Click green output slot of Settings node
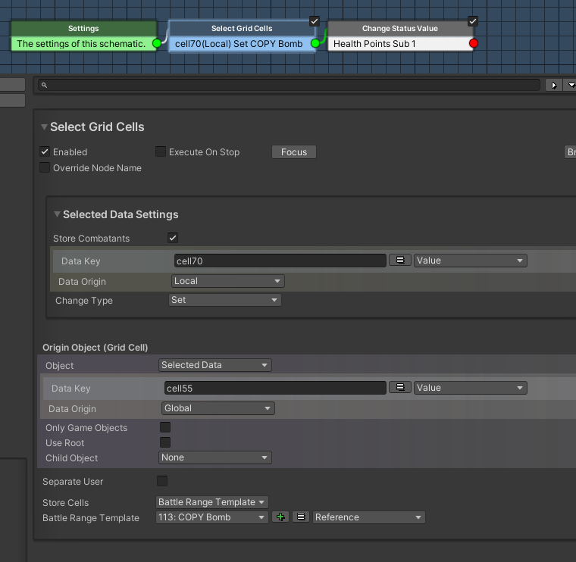The width and height of the screenshot is (576, 562). point(157,43)
